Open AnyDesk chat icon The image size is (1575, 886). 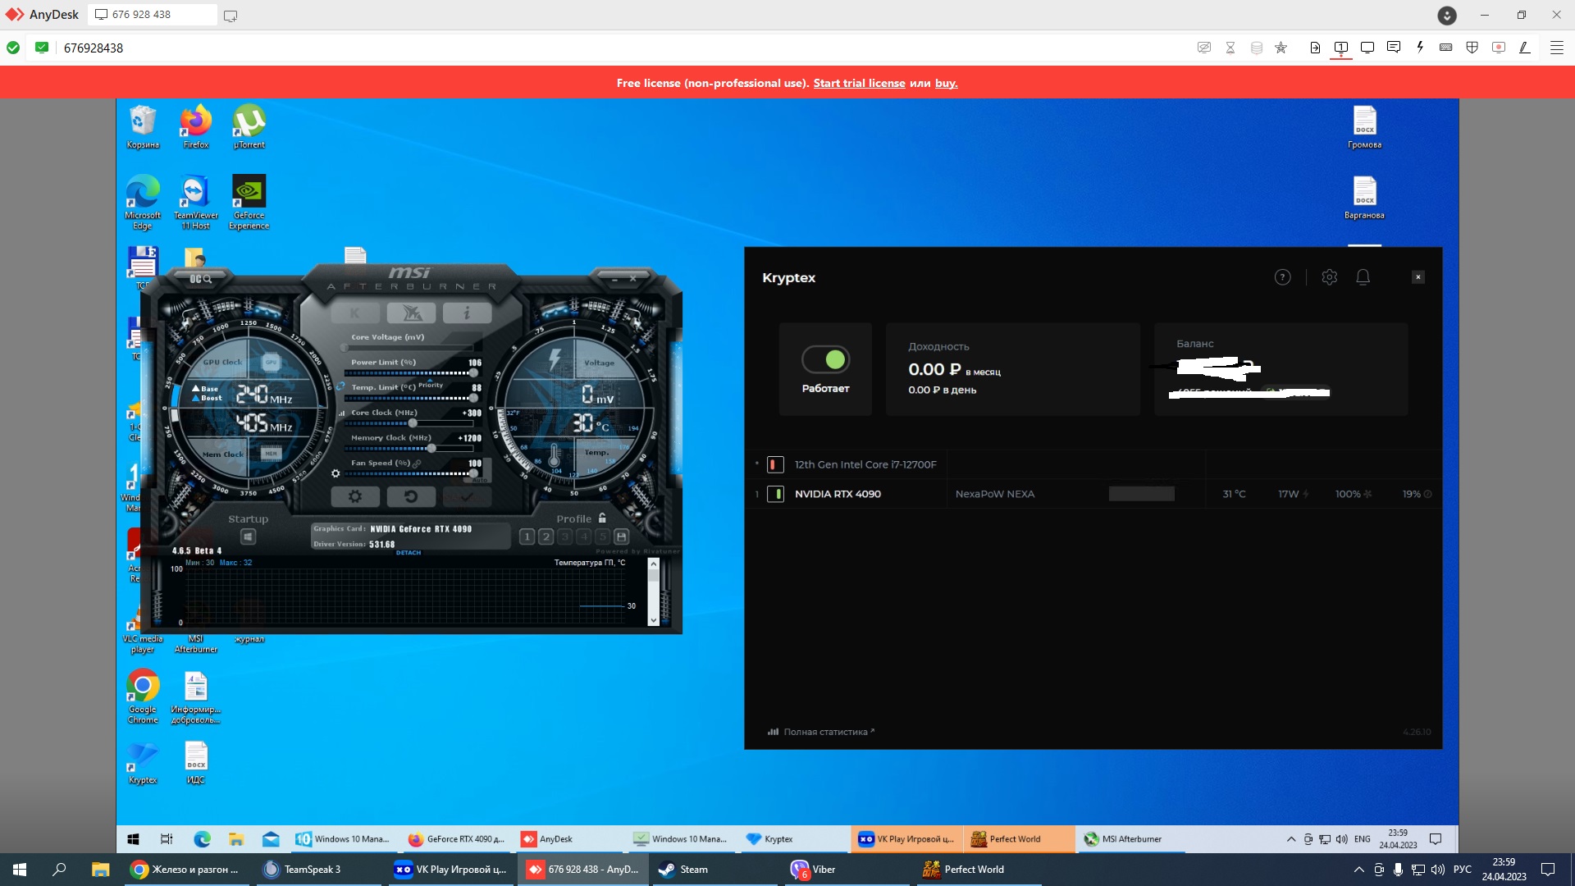point(1393,48)
